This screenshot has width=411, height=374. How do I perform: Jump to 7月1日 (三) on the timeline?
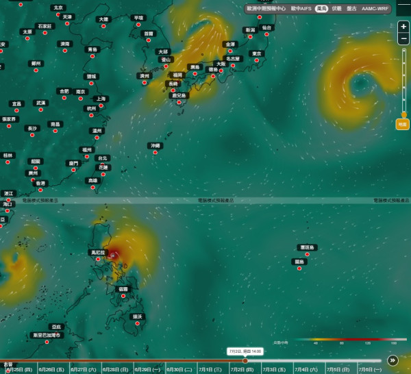pos(210,369)
